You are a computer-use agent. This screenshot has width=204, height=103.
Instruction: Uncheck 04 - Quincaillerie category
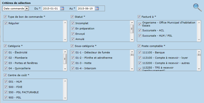tap(6, 68)
